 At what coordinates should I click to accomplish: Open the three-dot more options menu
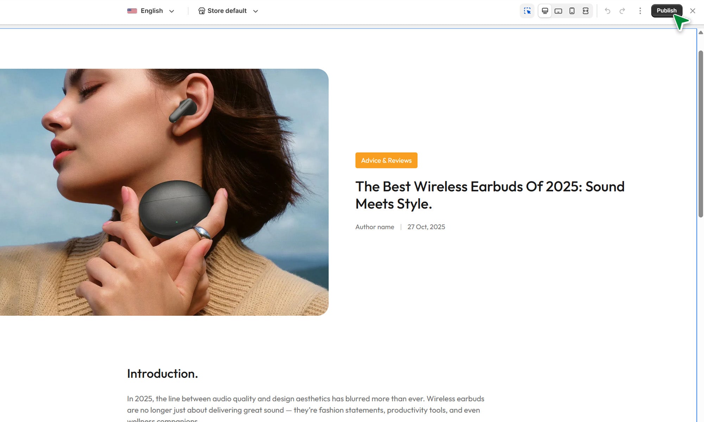tap(640, 11)
